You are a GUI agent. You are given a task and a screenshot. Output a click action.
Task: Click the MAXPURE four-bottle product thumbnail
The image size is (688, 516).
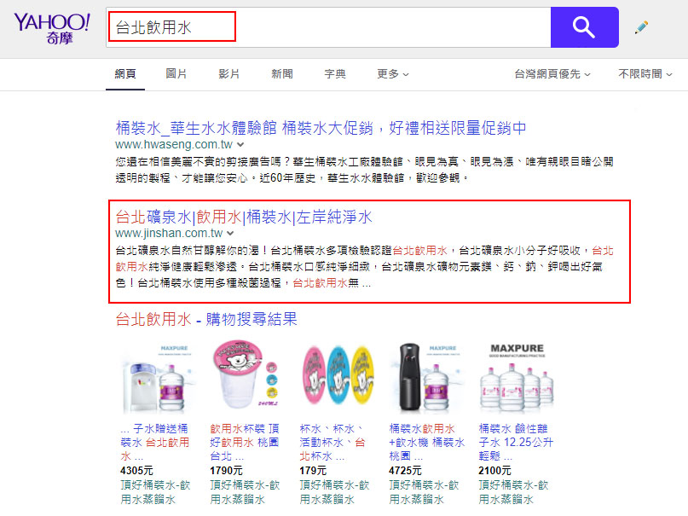[517, 378]
